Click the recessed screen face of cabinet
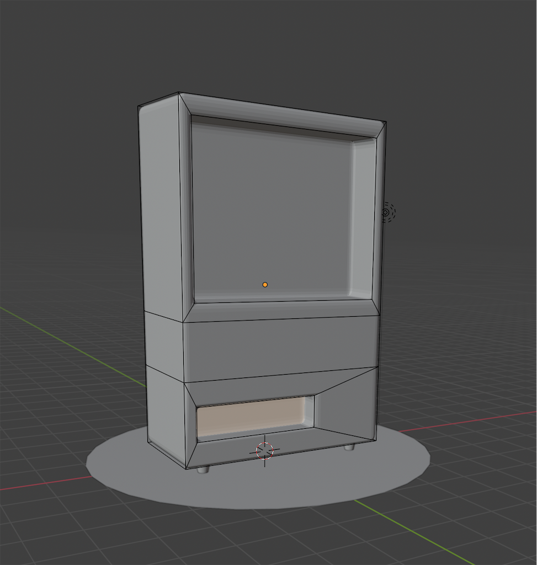 [x=272, y=209]
